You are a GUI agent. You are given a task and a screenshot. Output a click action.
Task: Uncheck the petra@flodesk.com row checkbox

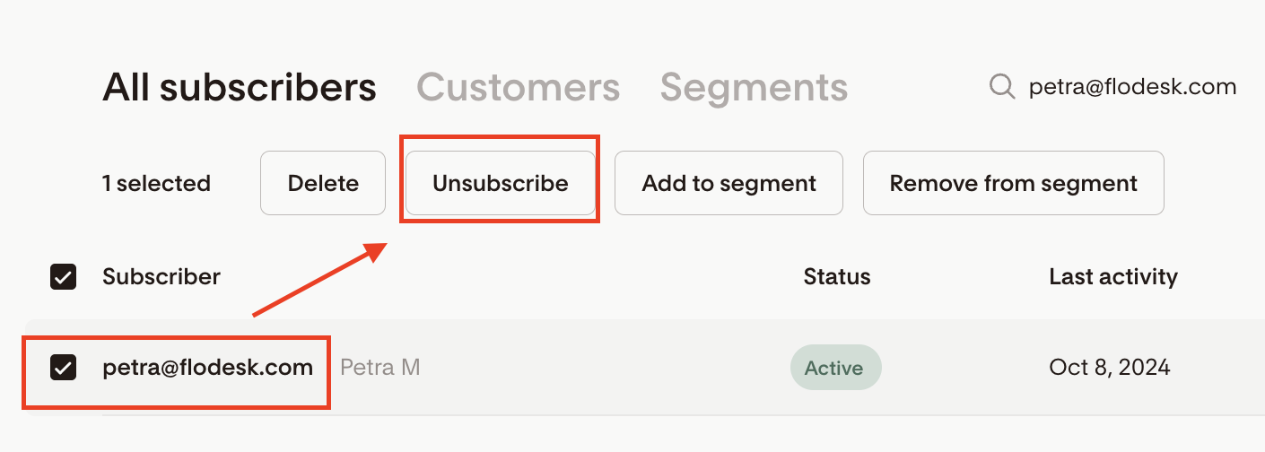63,367
